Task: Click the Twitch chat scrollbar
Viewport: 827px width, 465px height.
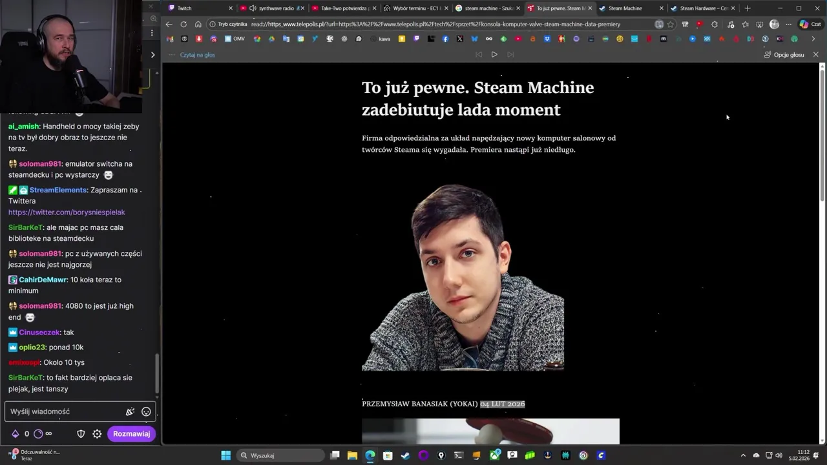Action: point(157,373)
